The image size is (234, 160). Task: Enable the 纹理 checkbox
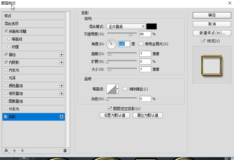(9, 47)
